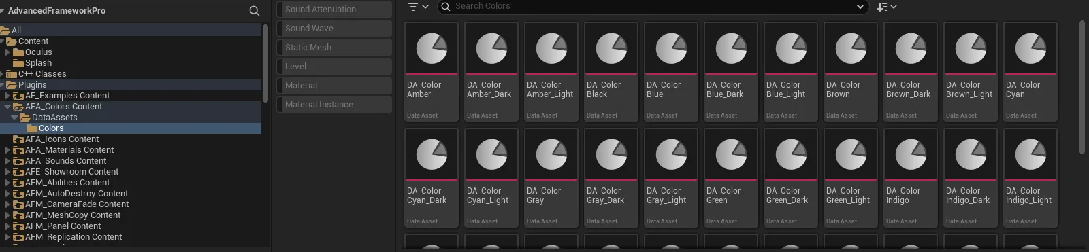The image size is (1089, 252).
Task: Toggle the Material Instance filter
Action: point(334,105)
